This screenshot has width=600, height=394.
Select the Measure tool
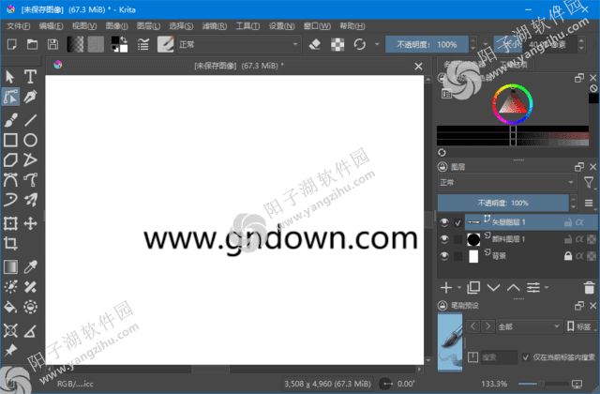(x=30, y=330)
